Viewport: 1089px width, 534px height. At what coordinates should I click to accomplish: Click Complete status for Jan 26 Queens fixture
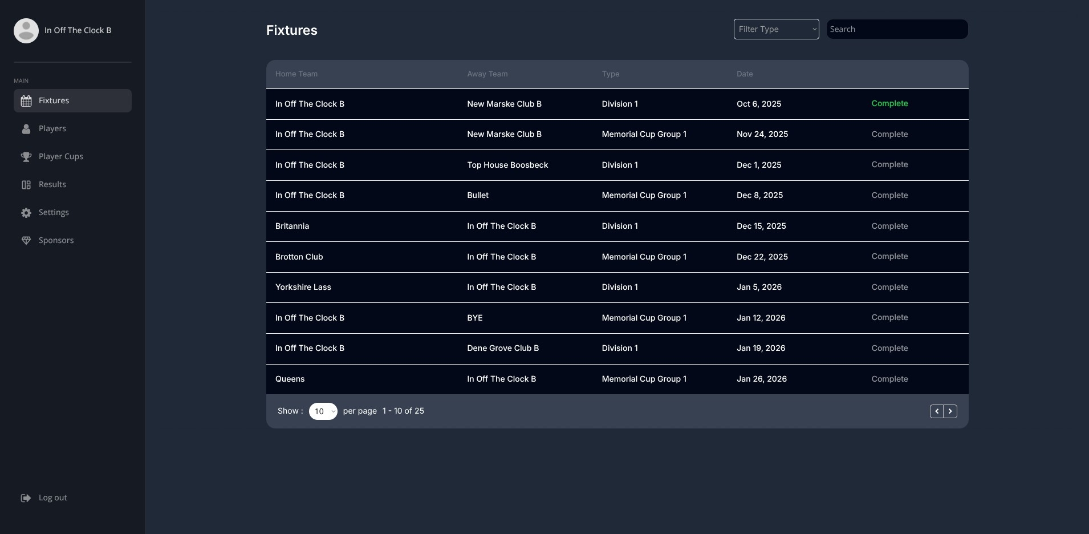coord(889,379)
